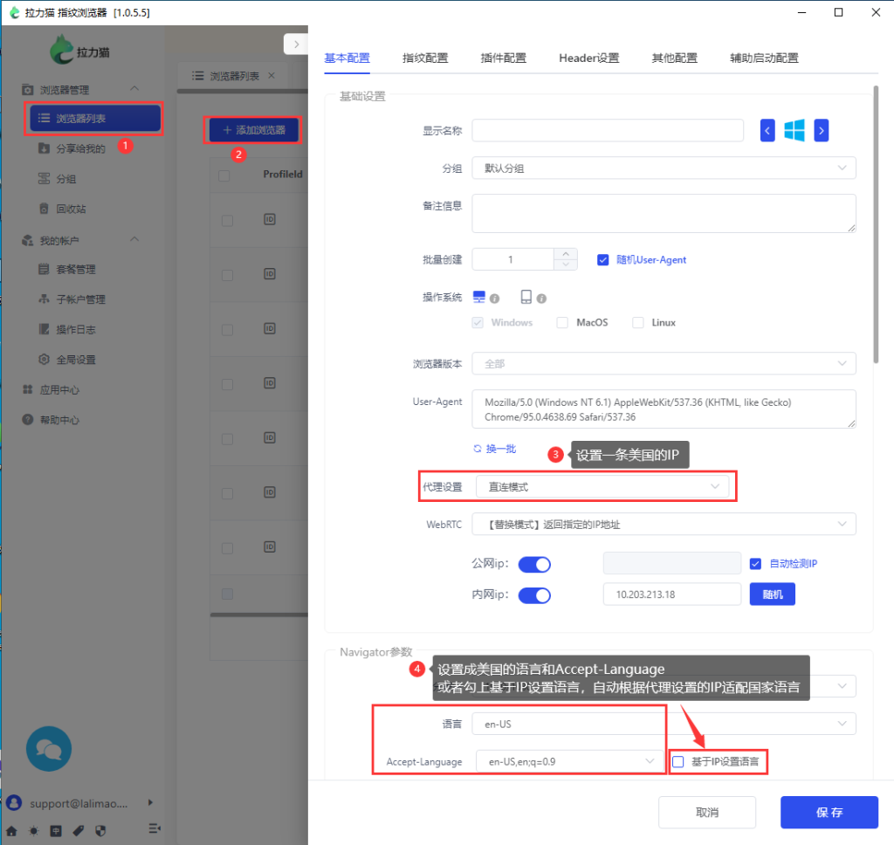
Task: Click the info icon beside desktop OS
Action: click(x=494, y=299)
